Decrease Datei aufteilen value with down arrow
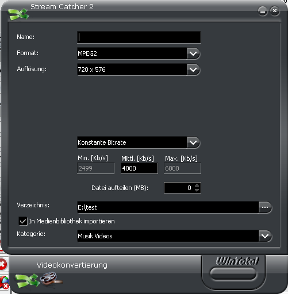 click(197, 190)
